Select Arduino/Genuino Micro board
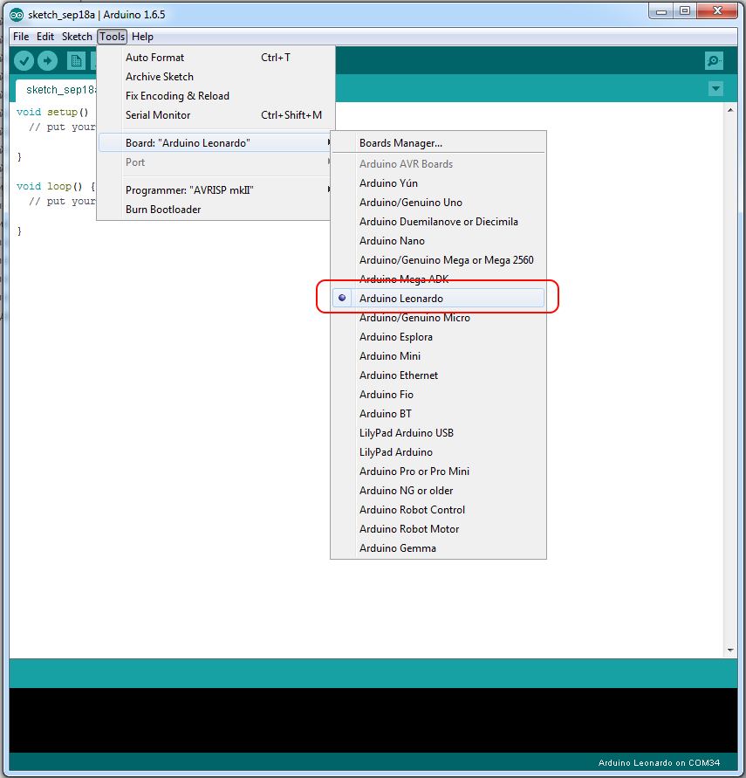The width and height of the screenshot is (746, 778). [438, 318]
